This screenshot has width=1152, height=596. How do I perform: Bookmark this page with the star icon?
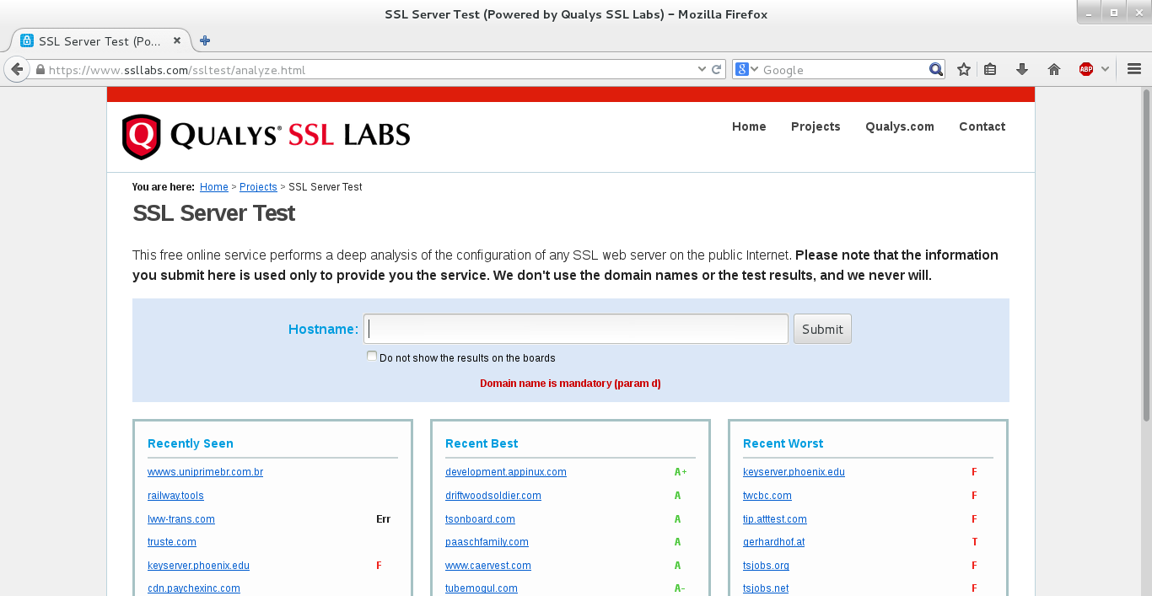(x=964, y=70)
